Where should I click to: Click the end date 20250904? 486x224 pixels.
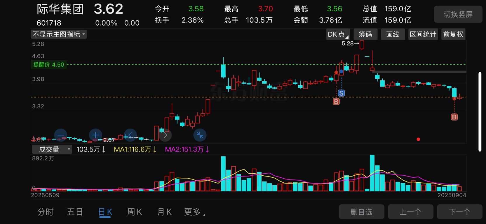[x=452, y=195]
